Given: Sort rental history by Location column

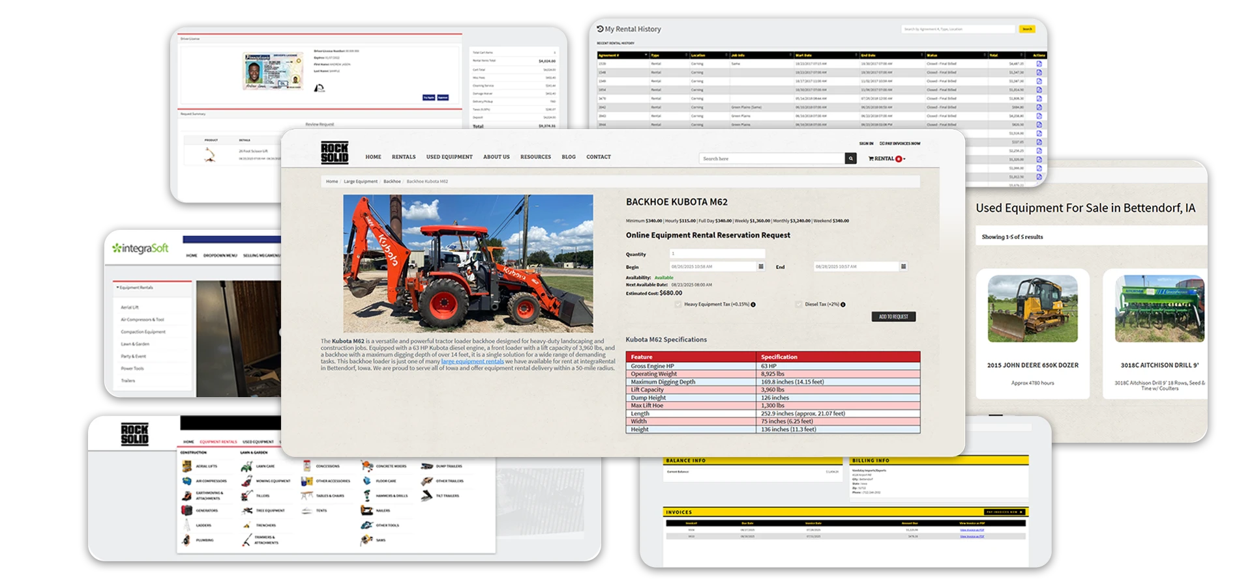Looking at the screenshot, I should click(x=709, y=55).
